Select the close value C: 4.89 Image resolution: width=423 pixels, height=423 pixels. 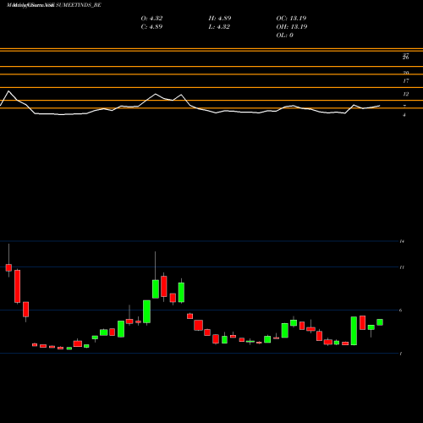pos(151,26)
